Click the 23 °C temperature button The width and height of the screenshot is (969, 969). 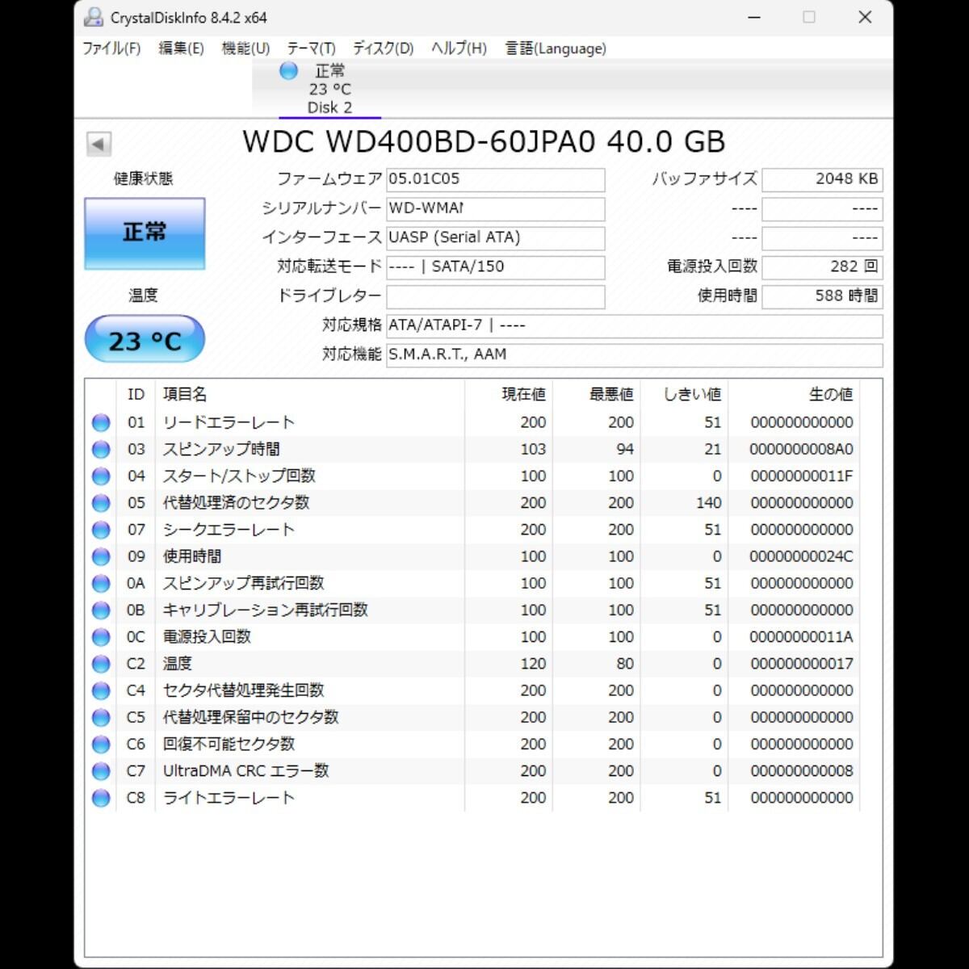tap(145, 340)
